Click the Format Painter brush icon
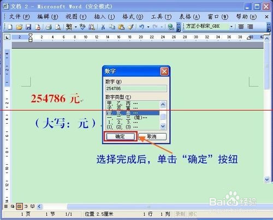Image resolution: width=273 pixels, height=220 pixels. coord(130,27)
